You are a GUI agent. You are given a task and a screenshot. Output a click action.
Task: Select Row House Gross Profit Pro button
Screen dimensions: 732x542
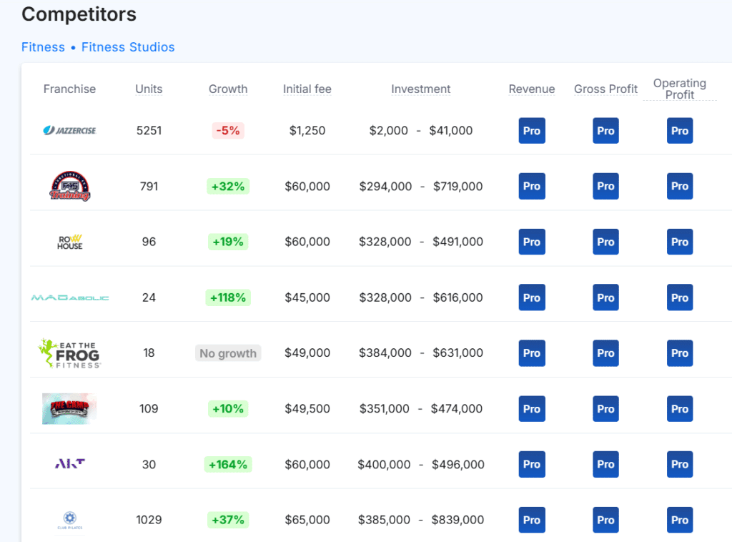coord(605,242)
